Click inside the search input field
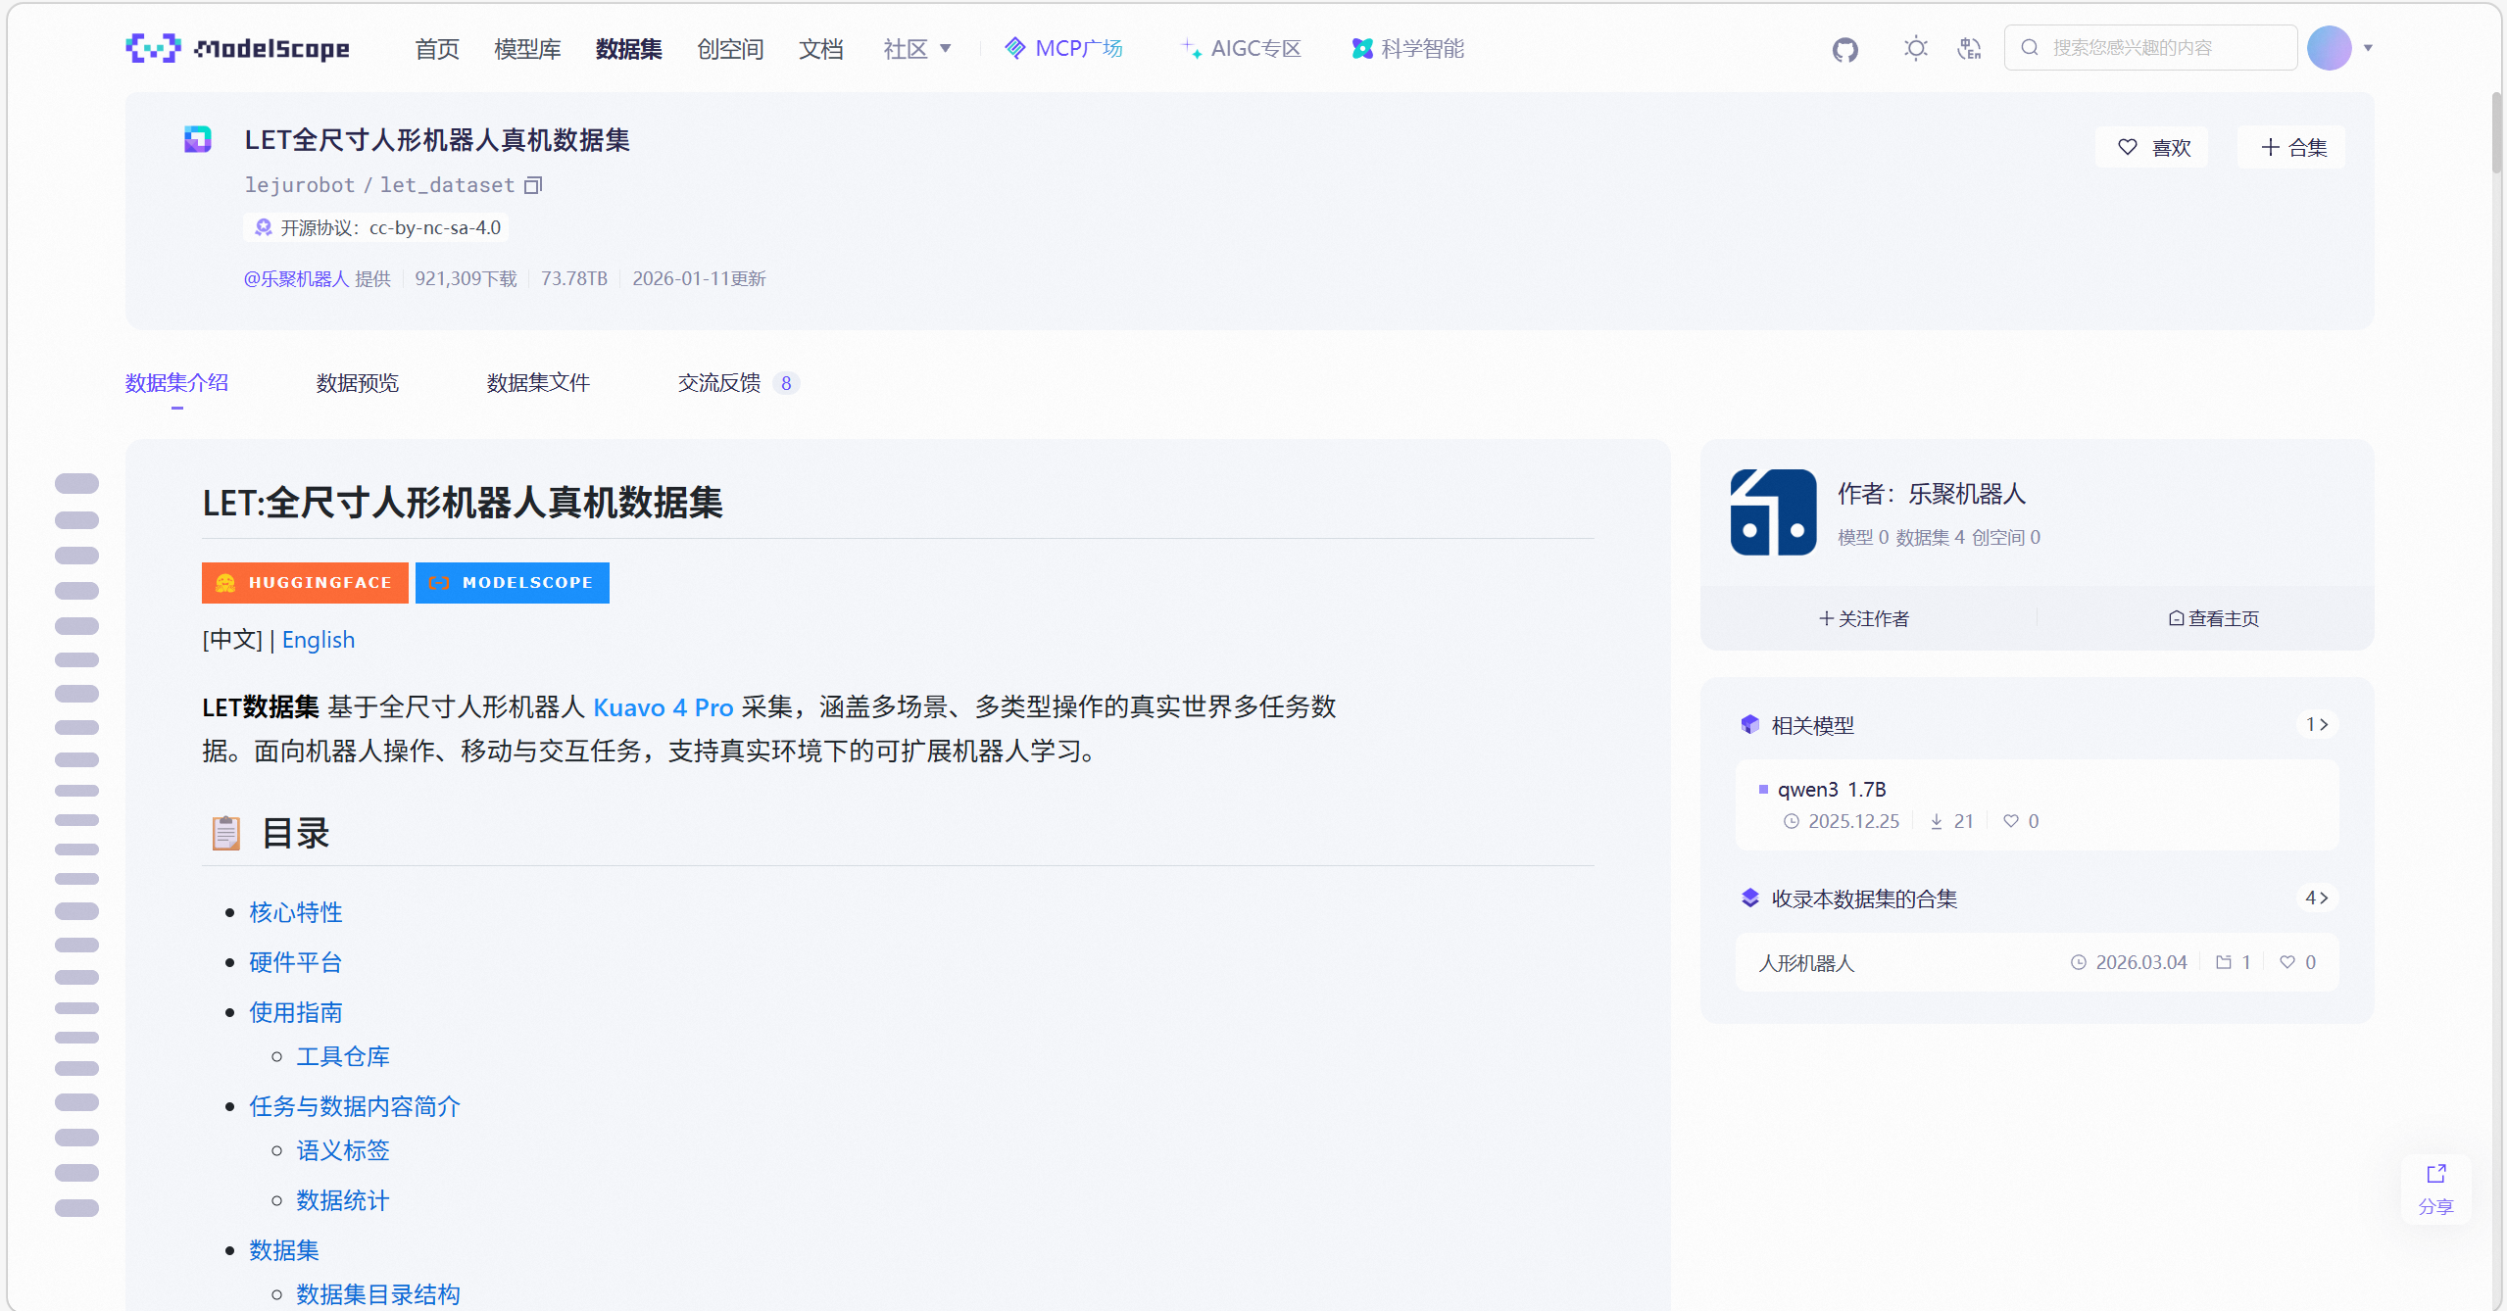This screenshot has width=2507, height=1311. (x=2156, y=47)
